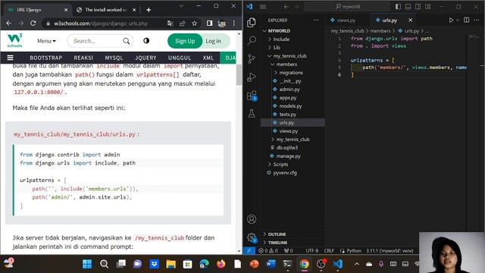Screen dimensions: 485x273
Task: Expand the migrations folder
Action: pos(276,73)
